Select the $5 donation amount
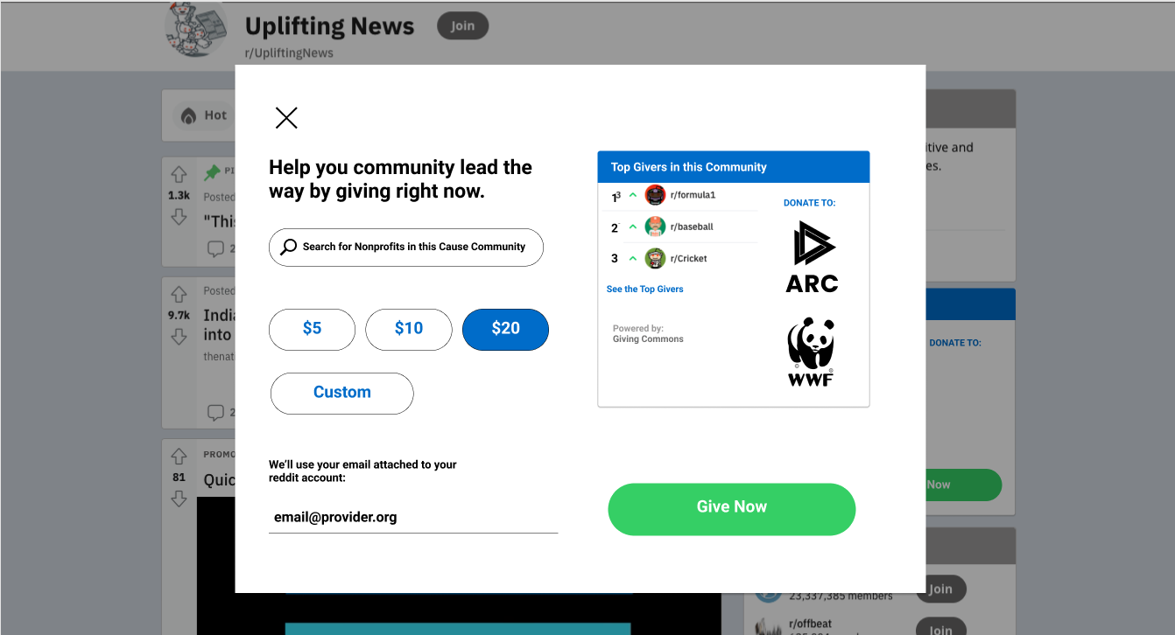The width and height of the screenshot is (1175, 635). point(312,329)
